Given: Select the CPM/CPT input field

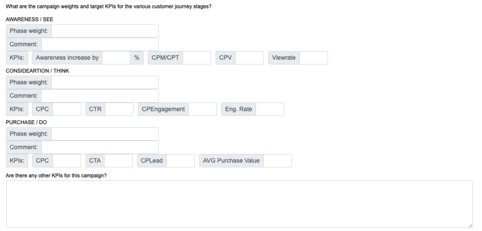Looking at the screenshot, I should [x=197, y=58].
